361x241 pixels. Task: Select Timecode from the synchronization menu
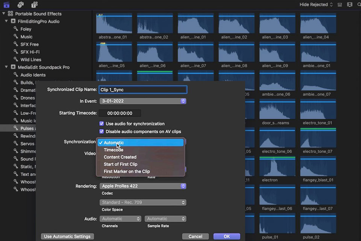pos(114,150)
